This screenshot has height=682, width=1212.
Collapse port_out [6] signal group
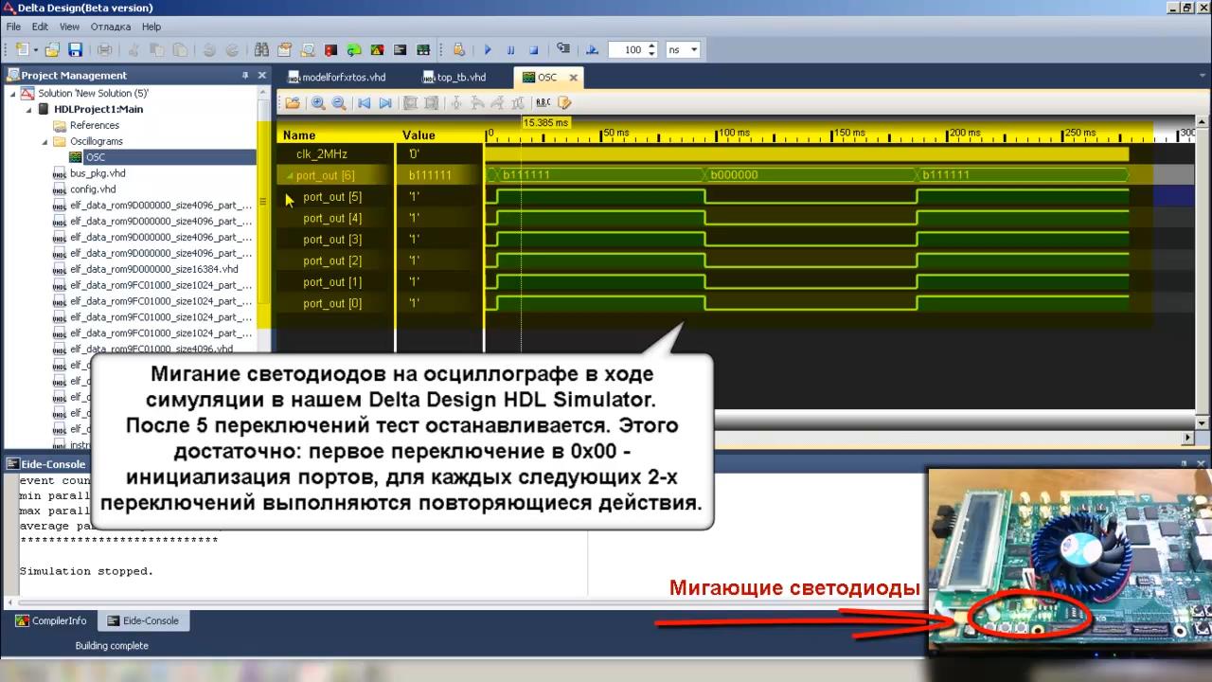290,175
